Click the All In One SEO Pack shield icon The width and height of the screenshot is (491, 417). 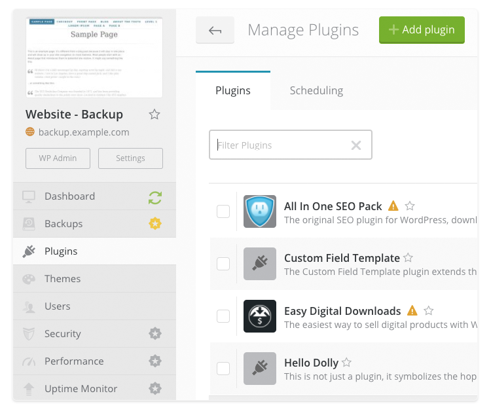(260, 211)
